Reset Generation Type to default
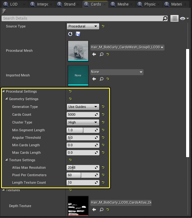 tap(103, 107)
